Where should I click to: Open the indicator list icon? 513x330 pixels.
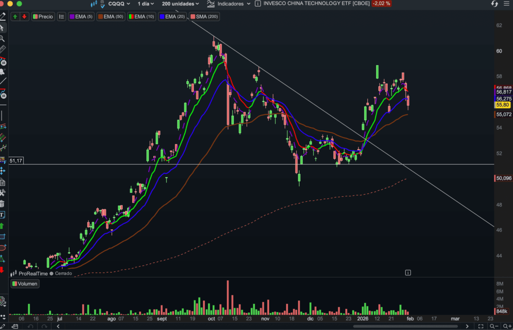(61, 17)
